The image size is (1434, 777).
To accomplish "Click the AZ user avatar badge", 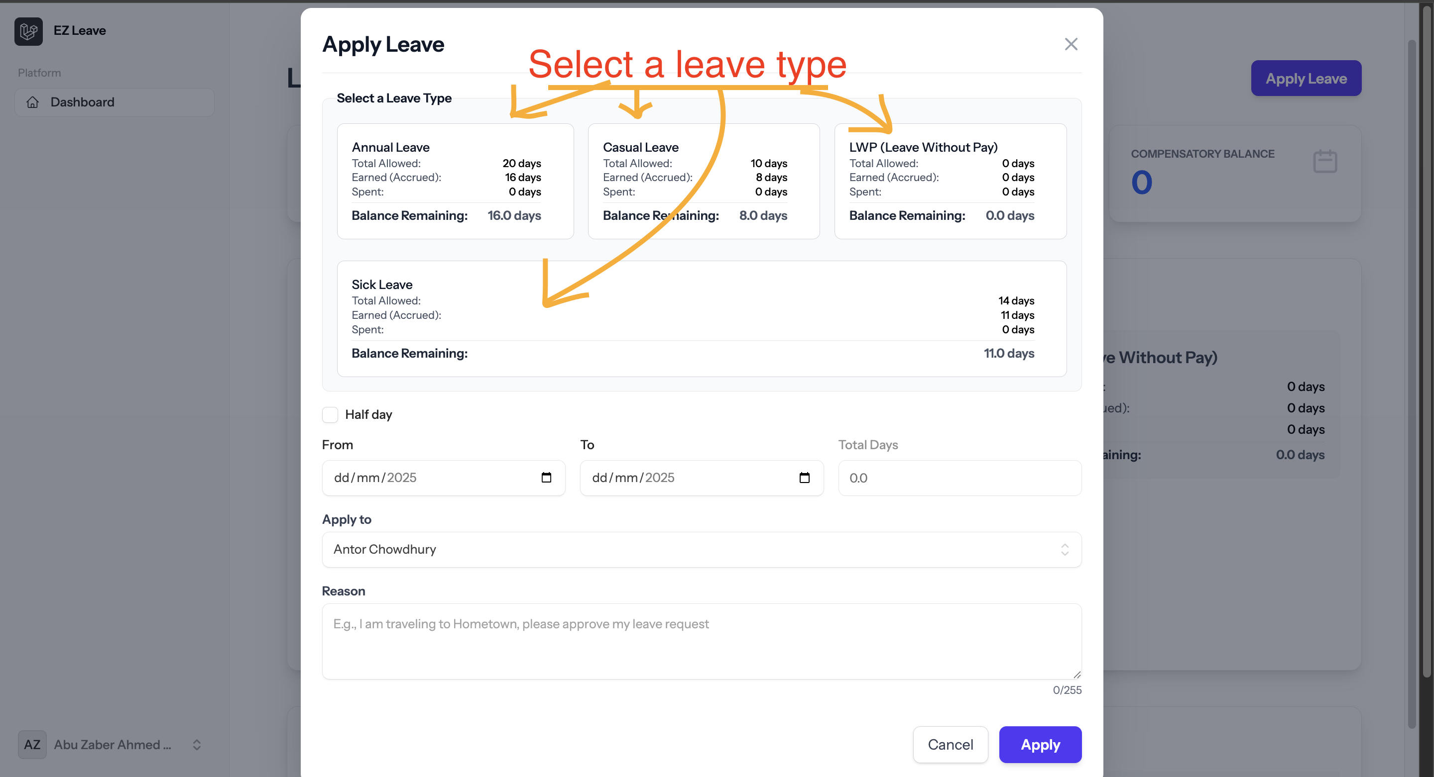I will (32, 744).
